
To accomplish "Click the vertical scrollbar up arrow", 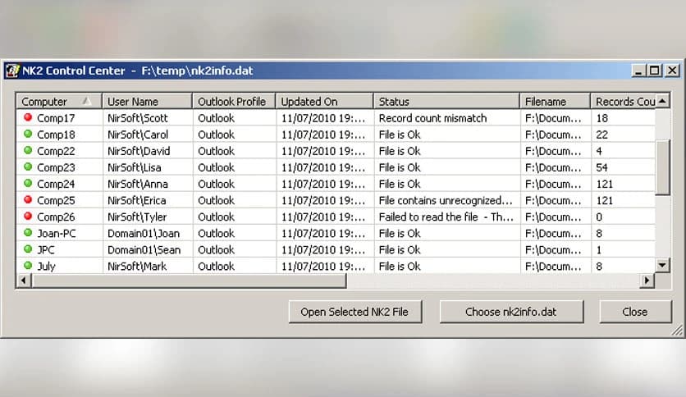I will click(x=662, y=101).
